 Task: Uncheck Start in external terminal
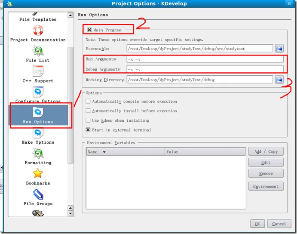coord(88,130)
